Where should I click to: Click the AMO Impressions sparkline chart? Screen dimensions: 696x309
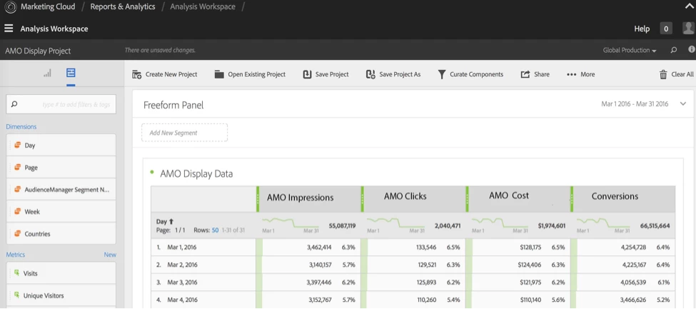tap(291, 222)
